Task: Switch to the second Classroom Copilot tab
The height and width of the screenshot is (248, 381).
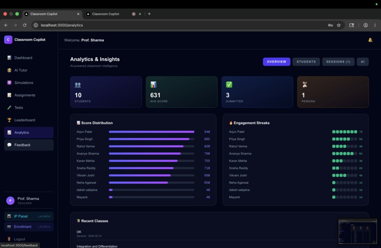Action: (106, 14)
